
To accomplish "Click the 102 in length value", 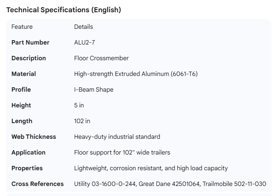I will 82,121.
